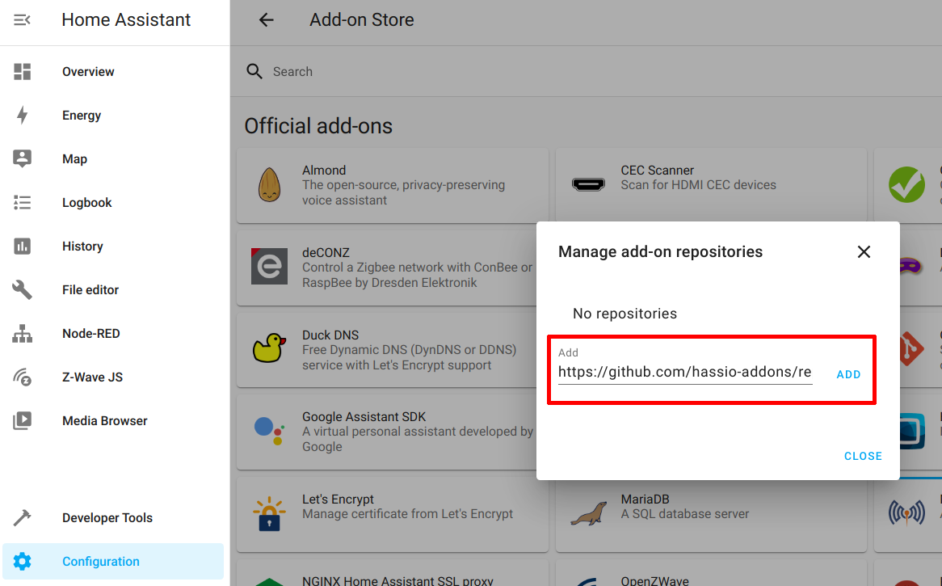The image size is (942, 586).
Task: Click the File editor label
Action: tap(90, 289)
